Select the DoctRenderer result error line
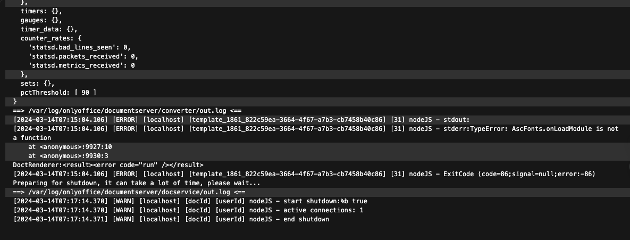 pos(108,165)
